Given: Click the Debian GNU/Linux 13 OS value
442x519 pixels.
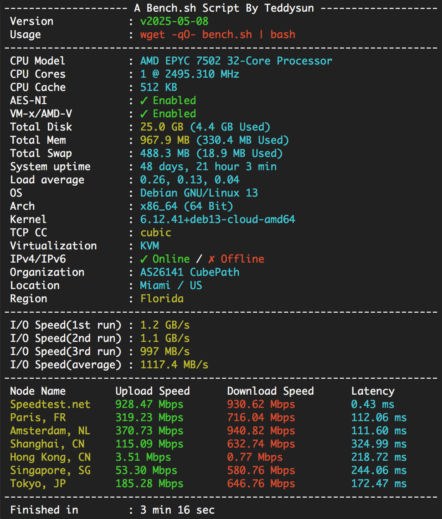Looking at the screenshot, I should coord(199,193).
